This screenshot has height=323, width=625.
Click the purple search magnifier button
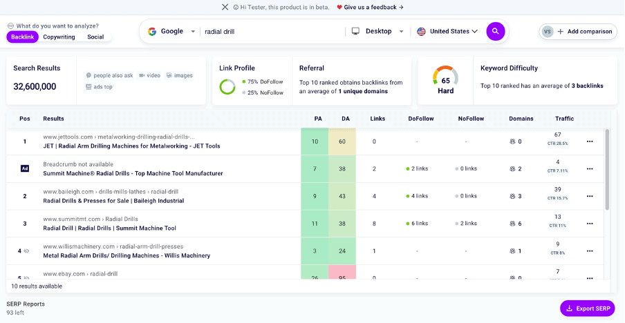pos(496,31)
